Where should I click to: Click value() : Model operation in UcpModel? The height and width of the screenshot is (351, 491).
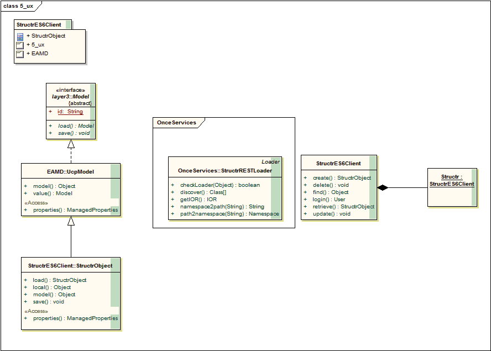(x=53, y=193)
